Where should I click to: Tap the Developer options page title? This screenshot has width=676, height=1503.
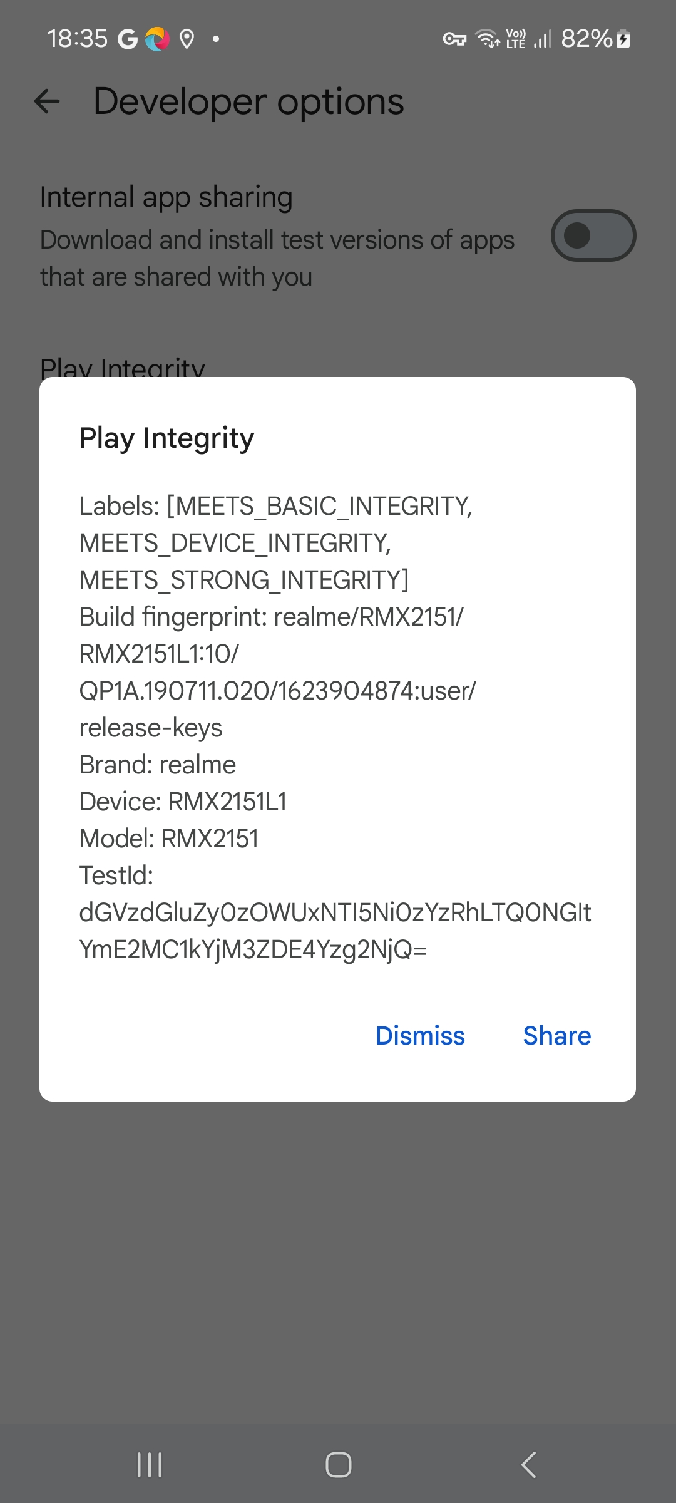(x=248, y=101)
